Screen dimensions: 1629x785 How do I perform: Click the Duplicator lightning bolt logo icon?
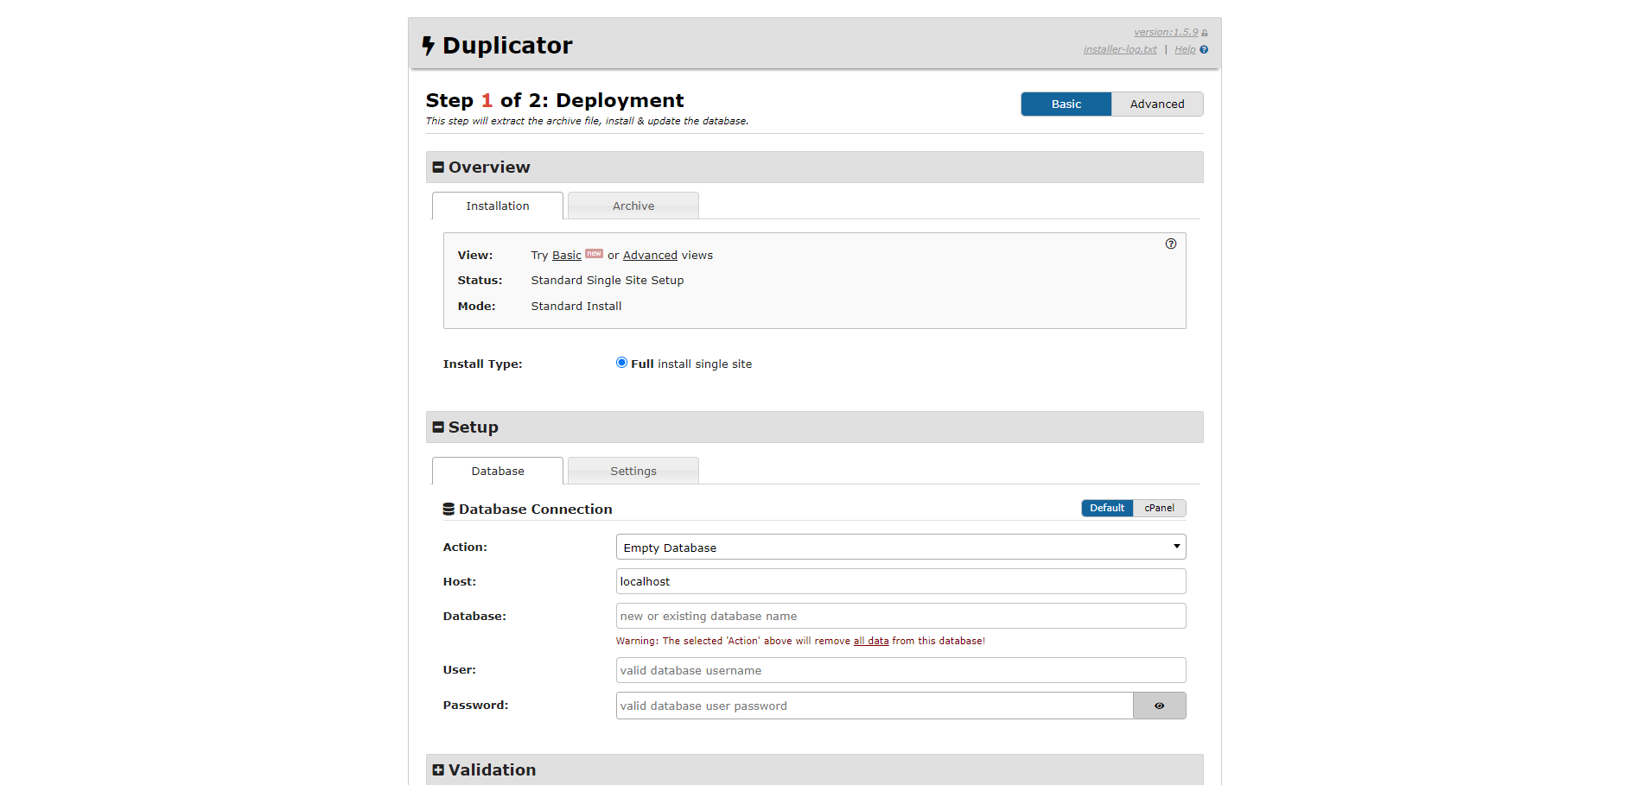coord(428,46)
